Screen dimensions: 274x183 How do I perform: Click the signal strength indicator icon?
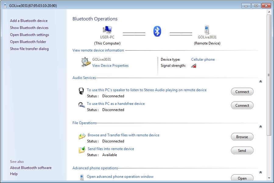tap(194, 66)
